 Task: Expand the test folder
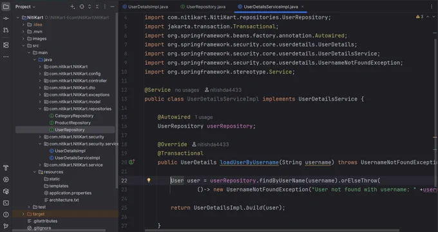pos(29,207)
